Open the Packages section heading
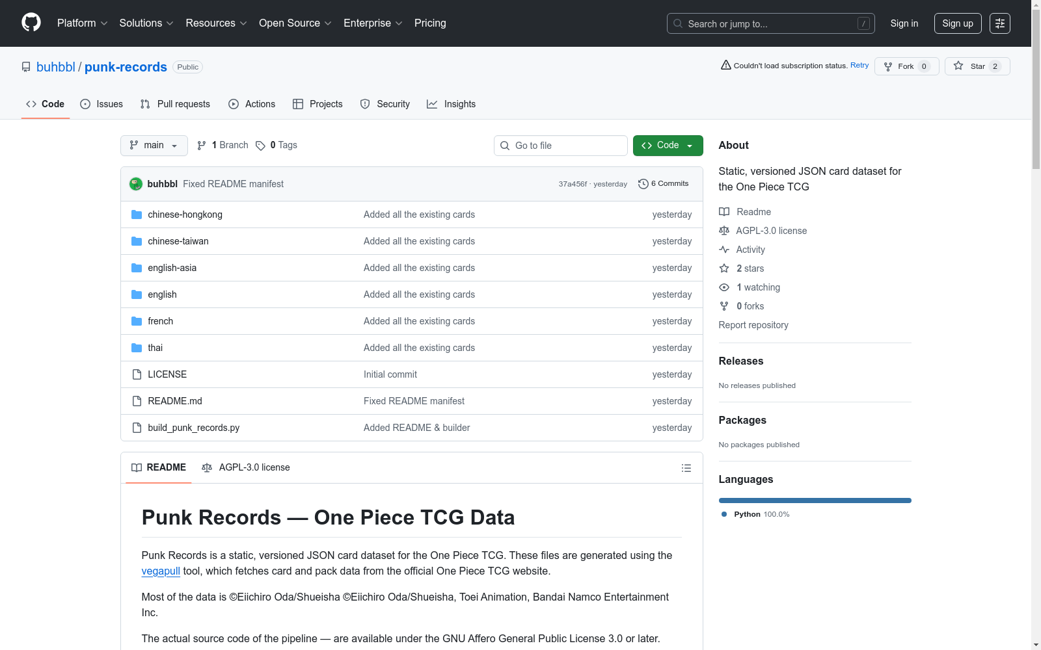This screenshot has width=1041, height=650. pyautogui.click(x=742, y=421)
